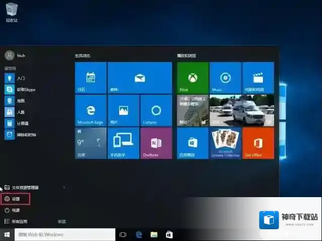Open Microsoft Solitaire Collection tile
Screen dimensions: 322x241
[x=225, y=143]
